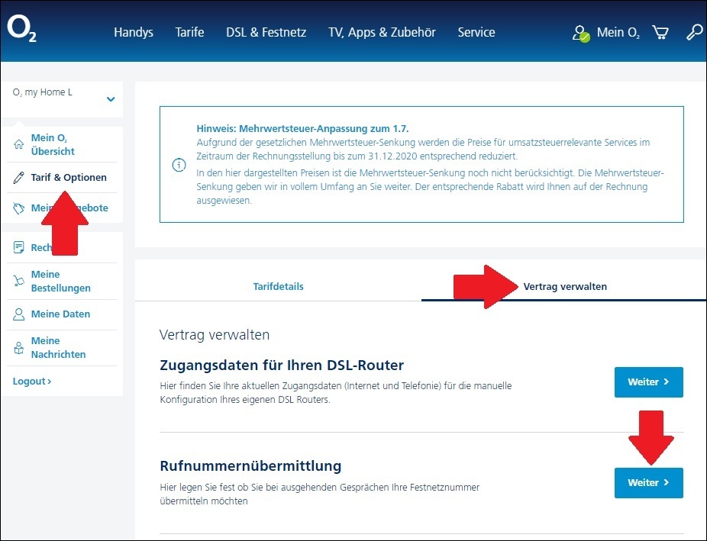
Task: Click the home icon beside Mein O2 Übersicht
Action: coord(18,144)
